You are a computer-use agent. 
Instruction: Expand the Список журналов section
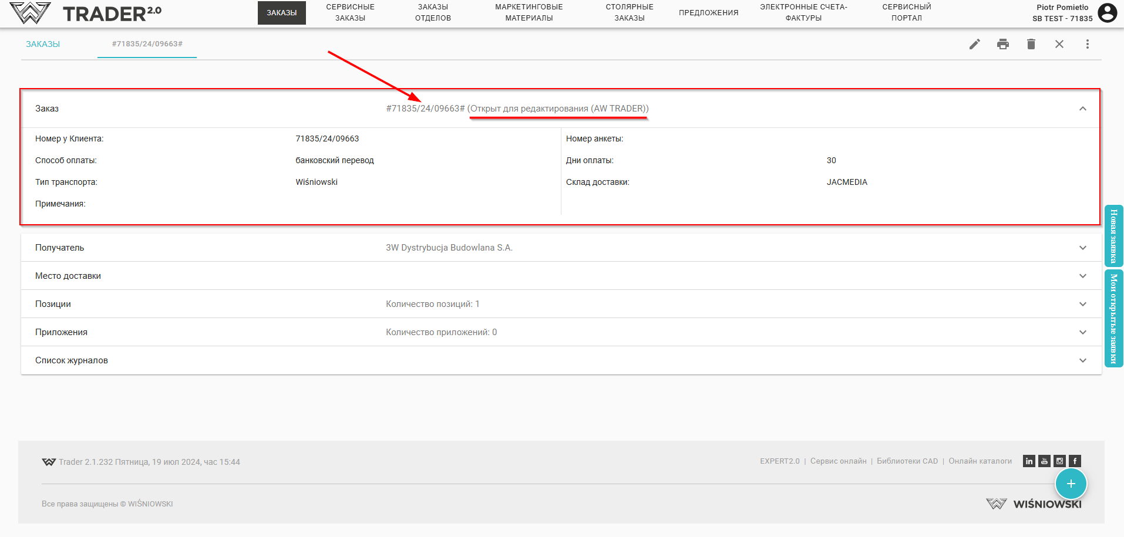(1082, 360)
